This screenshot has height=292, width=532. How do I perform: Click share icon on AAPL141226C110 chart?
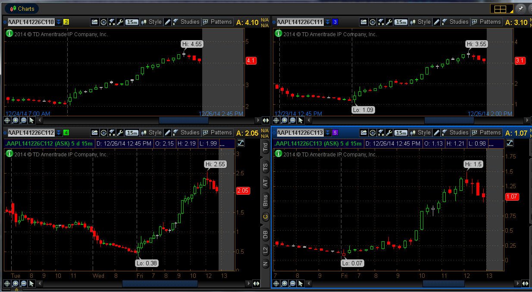[x=94, y=22]
